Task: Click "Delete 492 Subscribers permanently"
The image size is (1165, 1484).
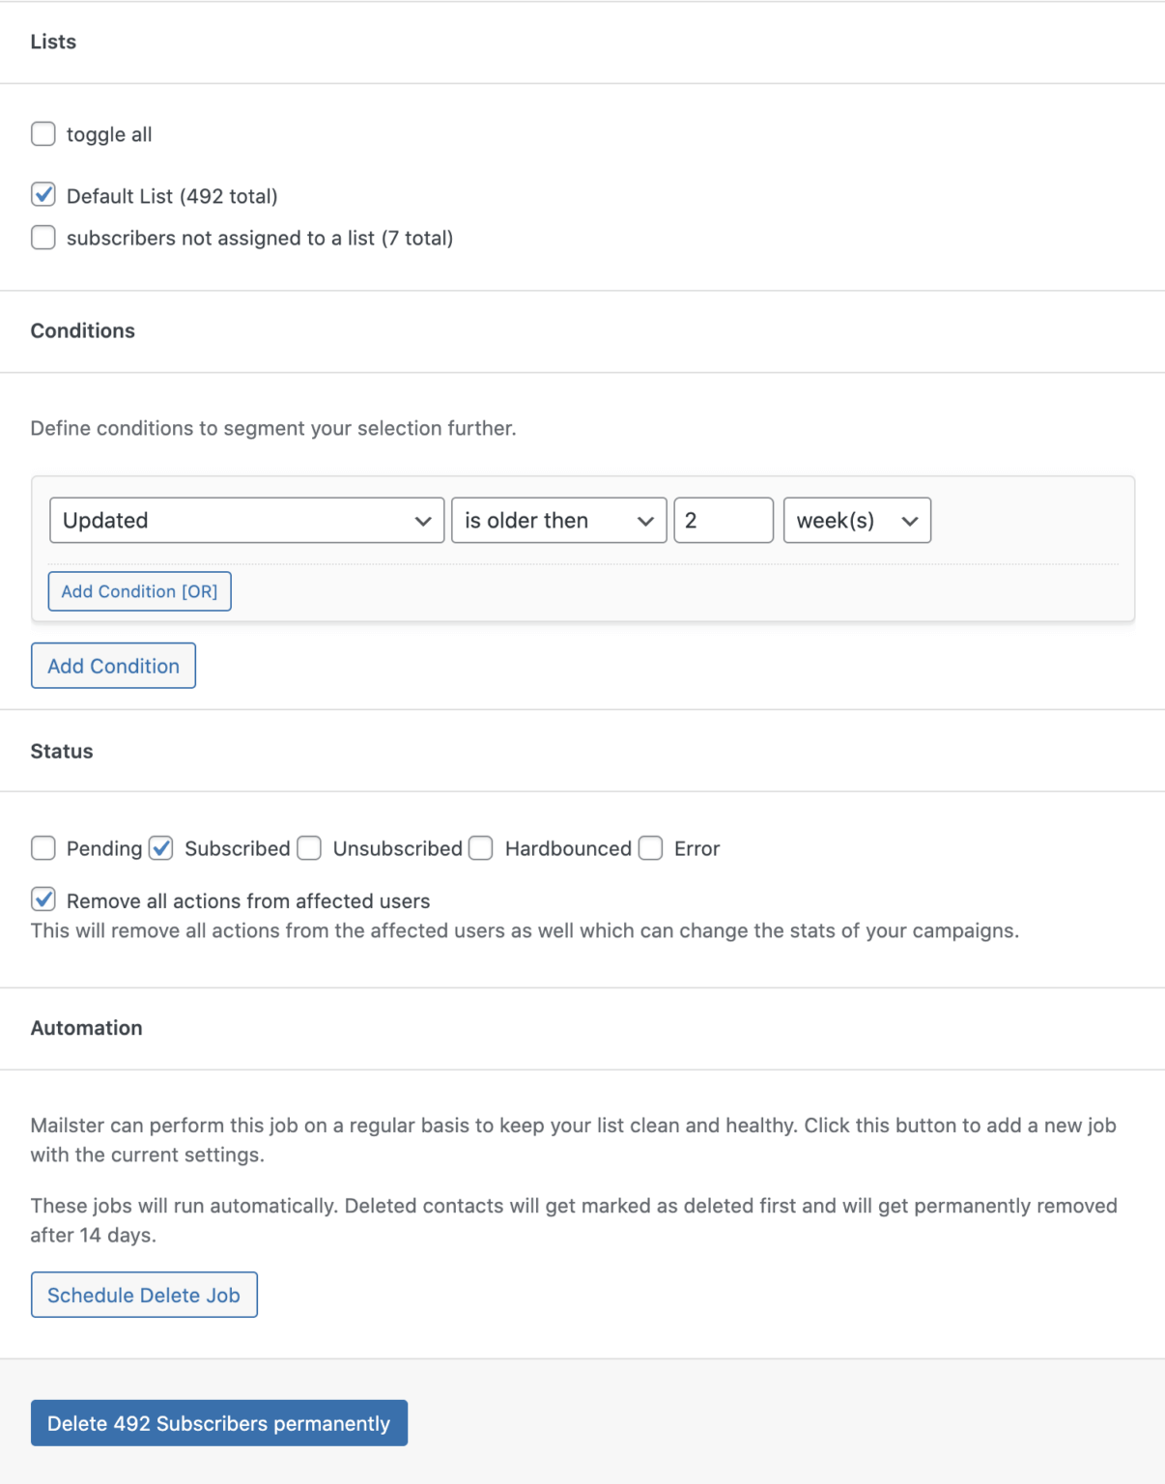Action: [219, 1423]
